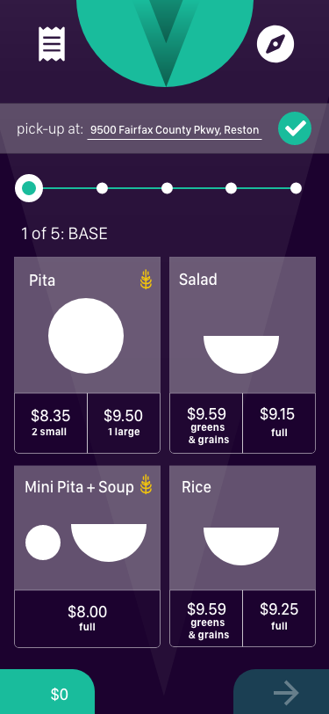Image resolution: width=329 pixels, height=714 pixels.
Task: Edit the pick-up address field
Action: pyautogui.click(x=175, y=130)
